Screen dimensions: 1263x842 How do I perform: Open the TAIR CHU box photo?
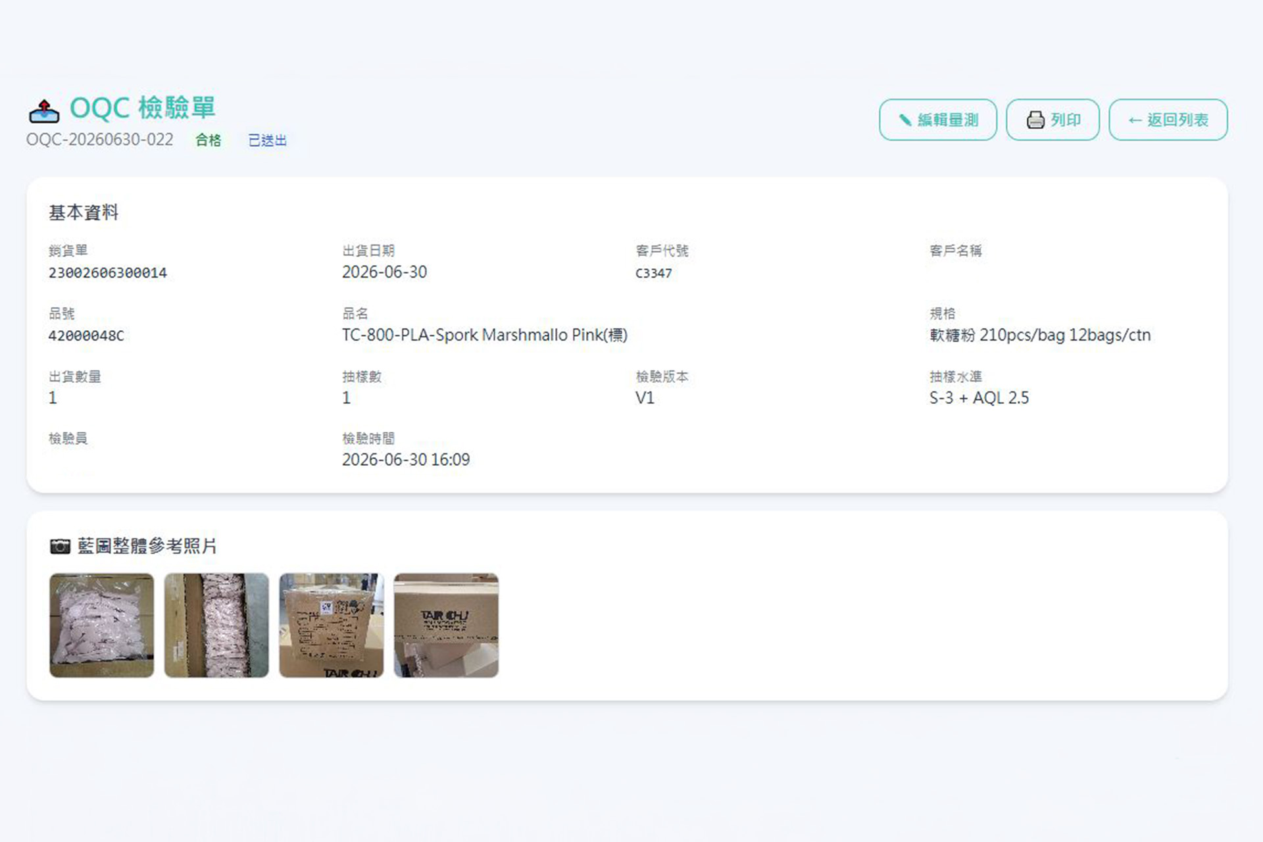coord(446,625)
